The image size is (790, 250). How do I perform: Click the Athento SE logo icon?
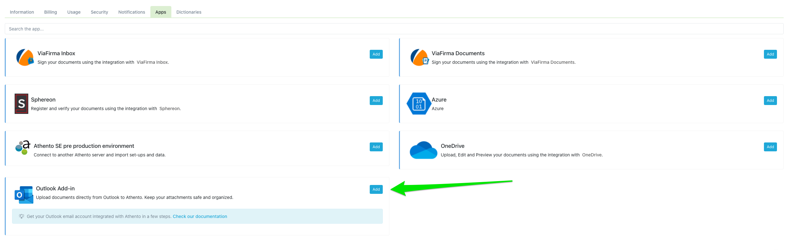pyautogui.click(x=23, y=148)
